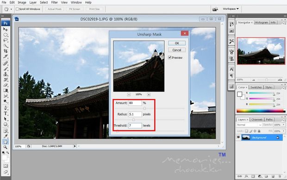Toggle Quick Mask mode
The width and height of the screenshot is (287, 180).
[x=6, y=166]
